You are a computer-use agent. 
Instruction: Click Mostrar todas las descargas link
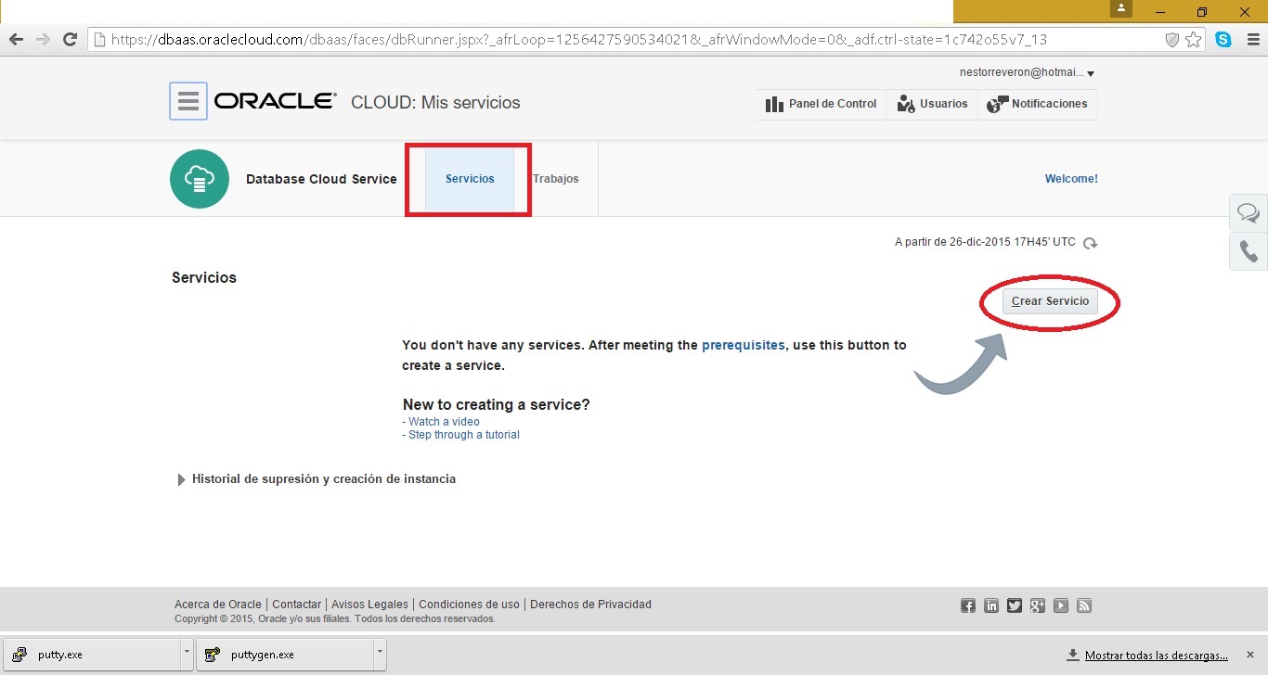tap(1156, 655)
